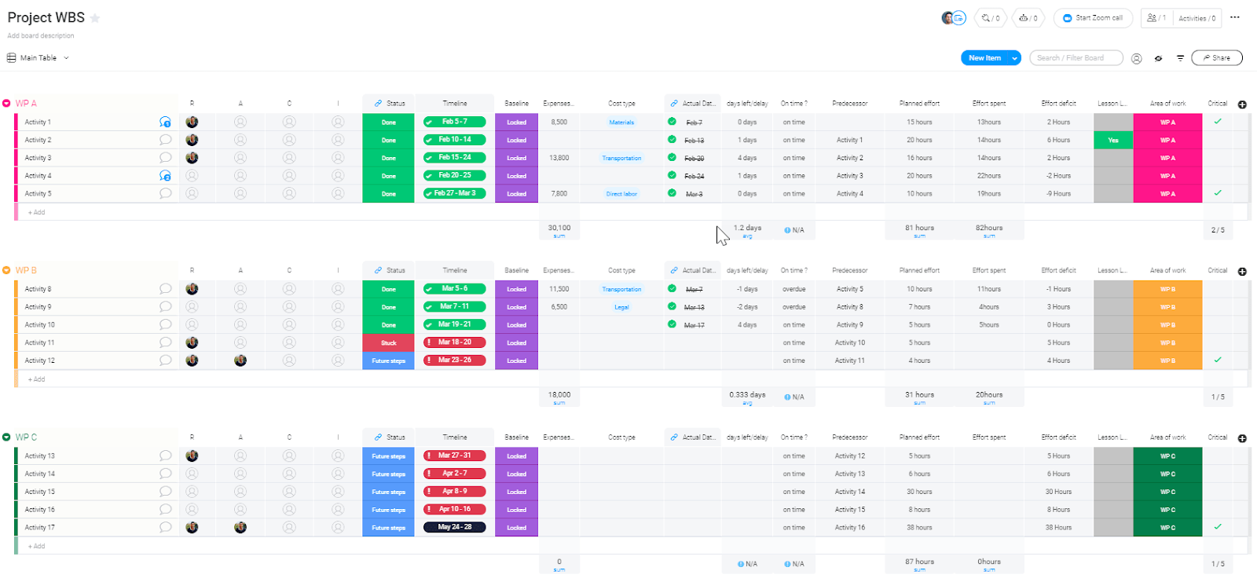Open hidden columns eye icon
This screenshot has width=1257, height=582.
coord(1158,58)
